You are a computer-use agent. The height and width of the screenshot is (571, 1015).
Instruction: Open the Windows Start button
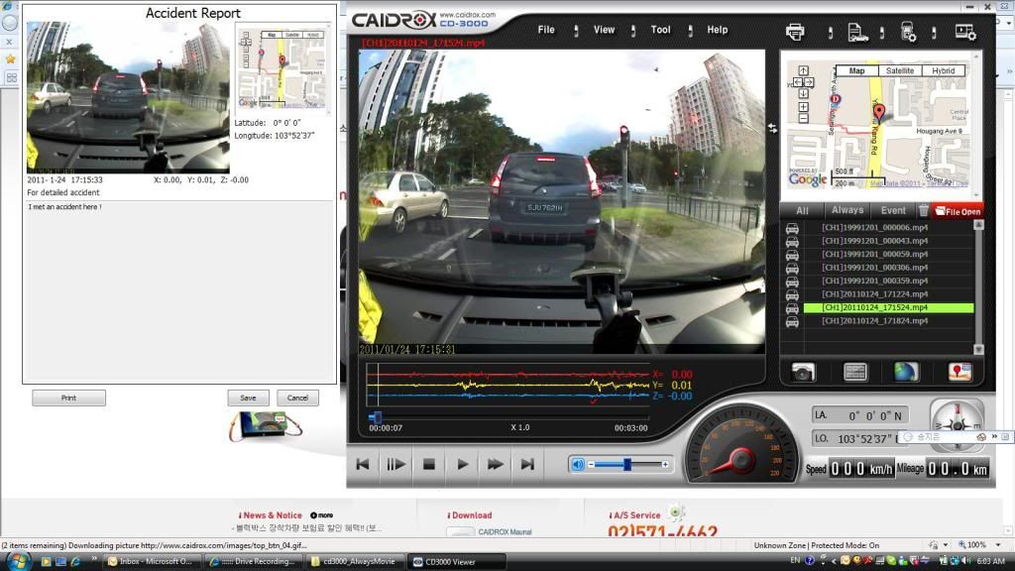[x=18, y=561]
